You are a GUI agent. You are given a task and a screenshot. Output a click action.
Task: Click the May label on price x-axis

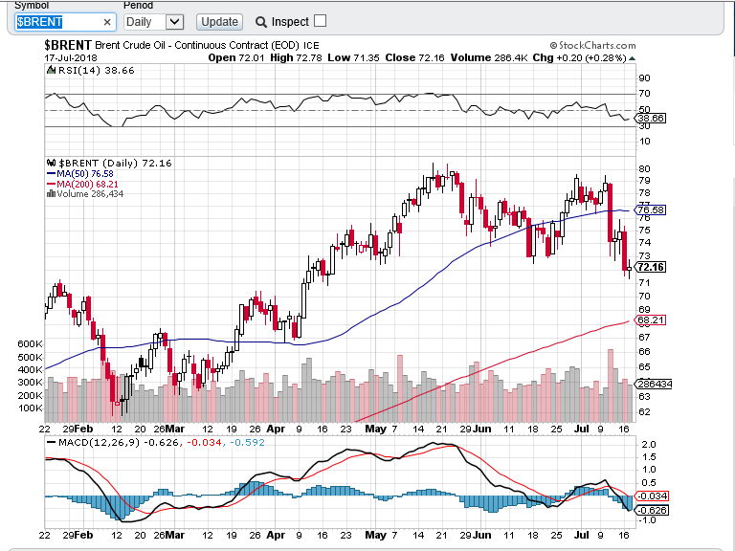pyautogui.click(x=375, y=429)
